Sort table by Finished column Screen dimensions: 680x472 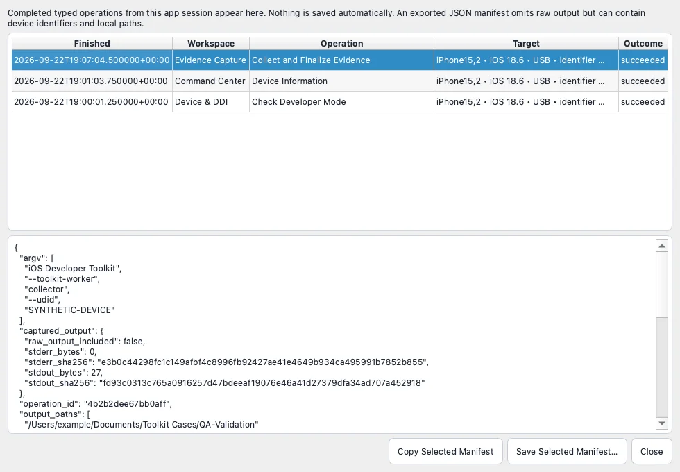[x=92, y=43]
